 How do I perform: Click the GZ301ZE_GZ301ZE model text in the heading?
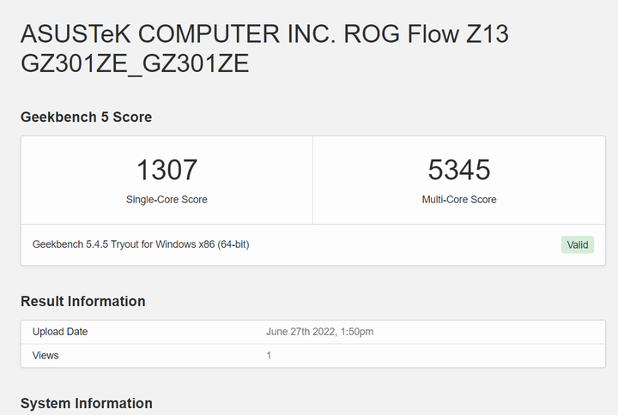point(135,63)
